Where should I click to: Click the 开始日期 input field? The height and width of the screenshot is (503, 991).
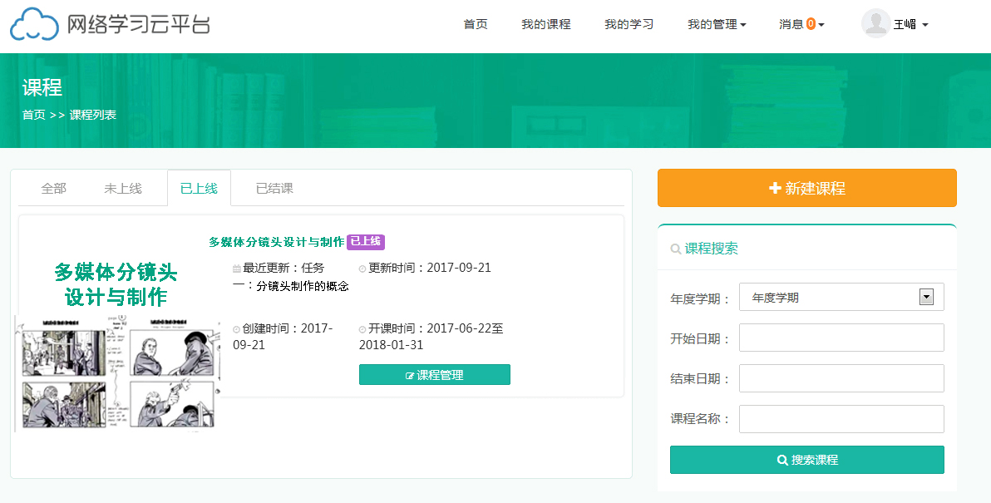coord(841,337)
